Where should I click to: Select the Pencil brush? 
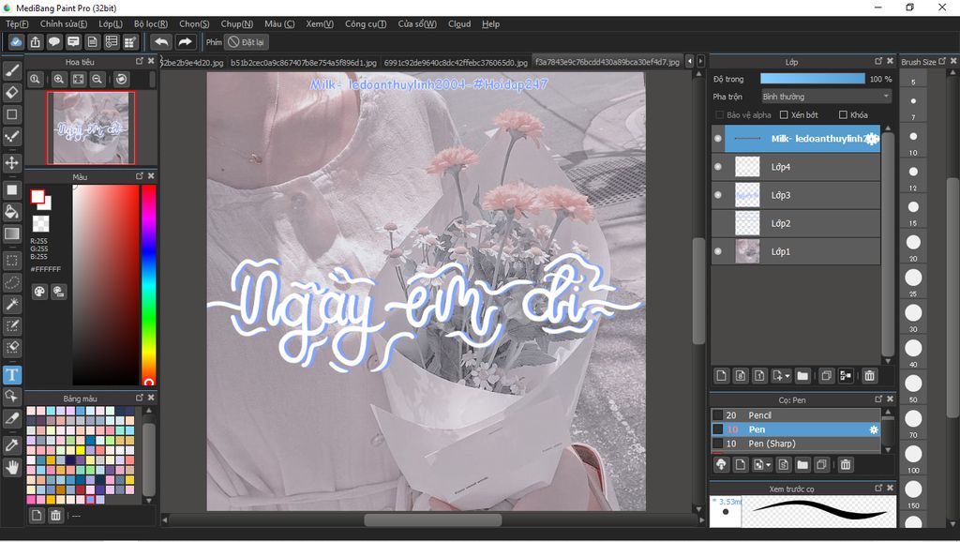796,415
